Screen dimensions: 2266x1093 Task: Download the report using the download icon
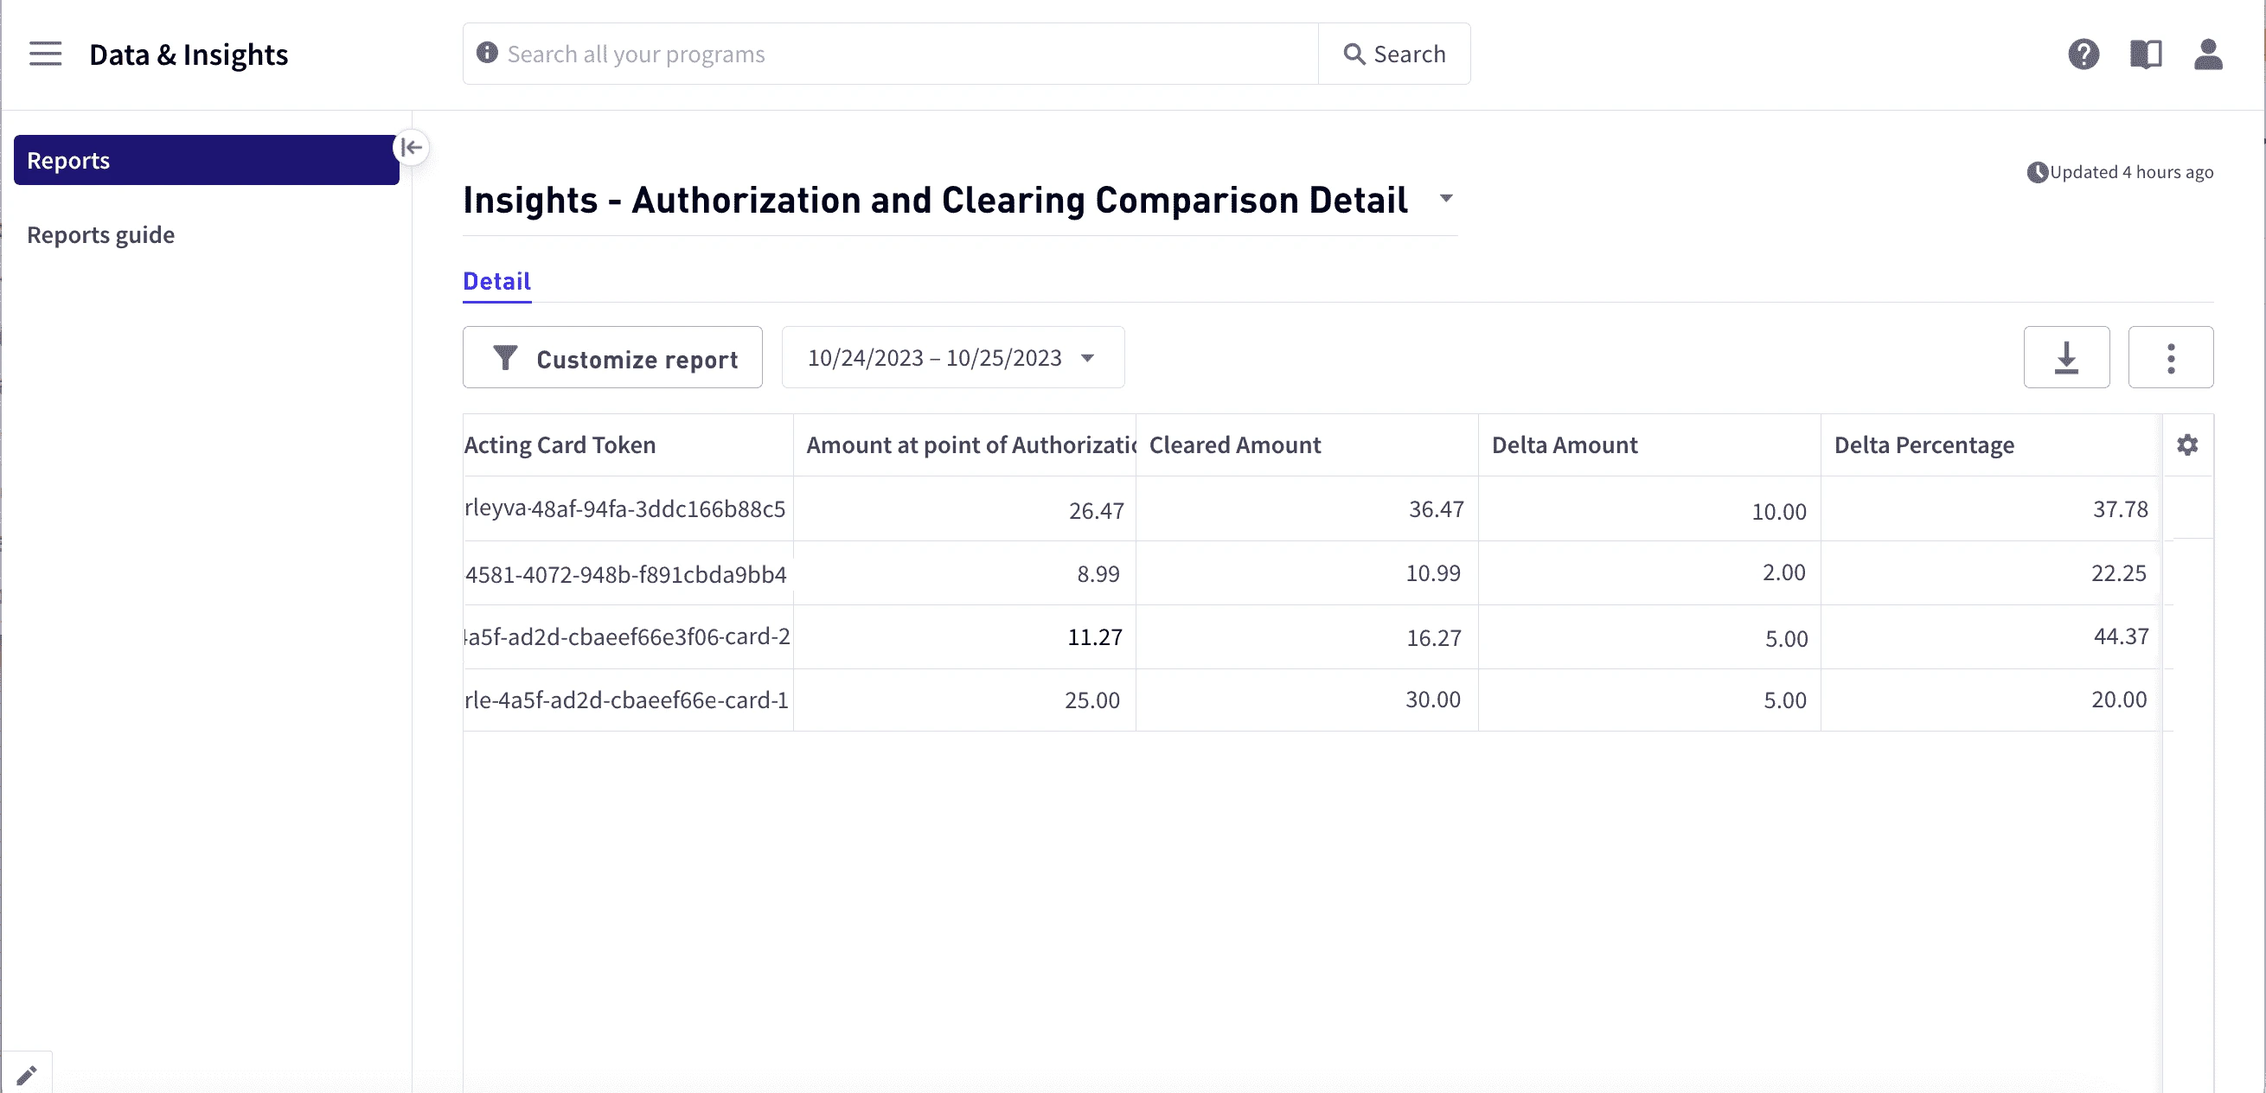click(2066, 357)
